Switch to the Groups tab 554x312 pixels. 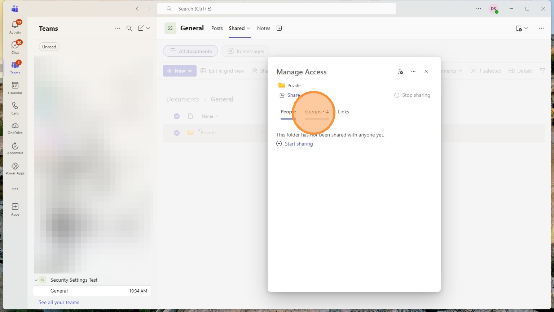pyautogui.click(x=317, y=112)
